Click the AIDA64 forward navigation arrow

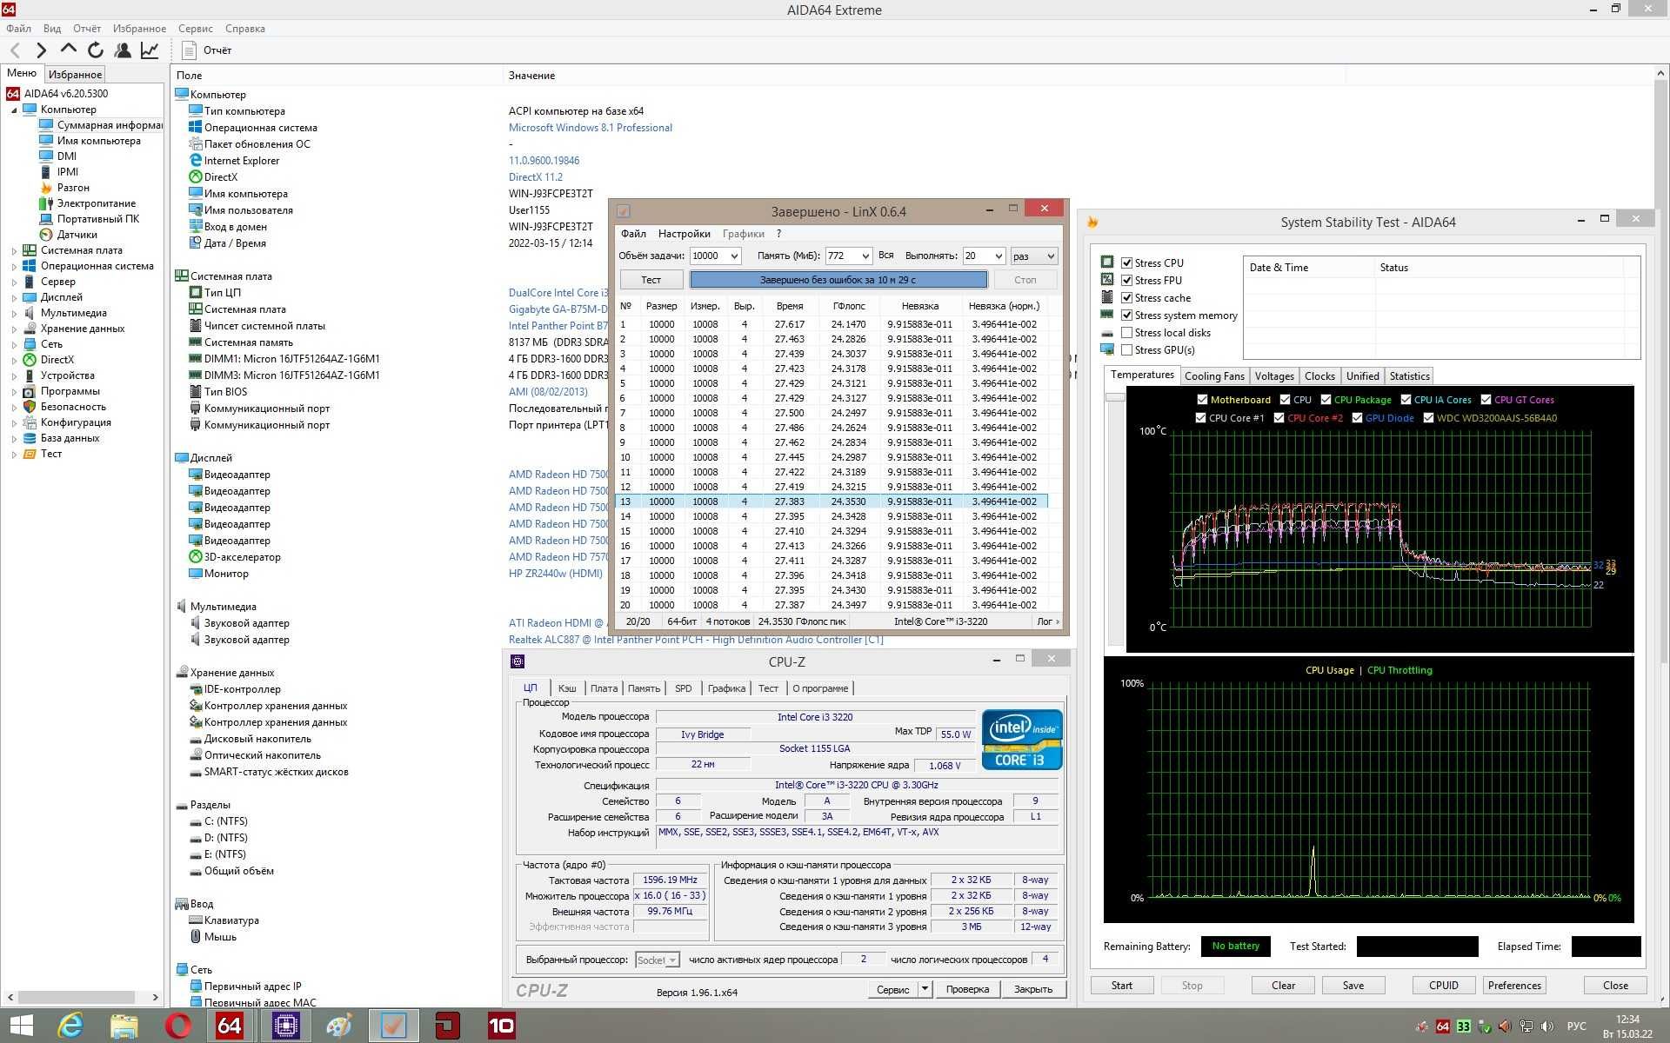click(41, 50)
